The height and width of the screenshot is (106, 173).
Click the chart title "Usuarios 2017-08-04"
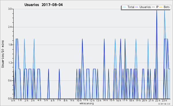(44, 5)
